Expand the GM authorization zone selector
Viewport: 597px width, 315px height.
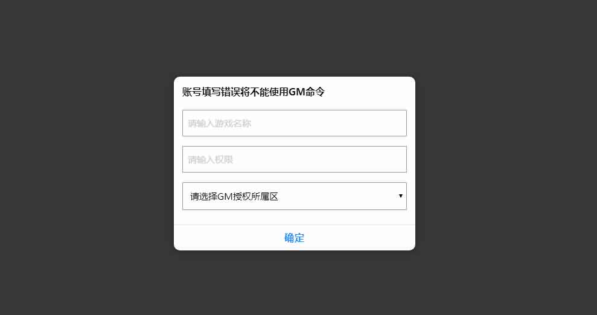click(295, 196)
